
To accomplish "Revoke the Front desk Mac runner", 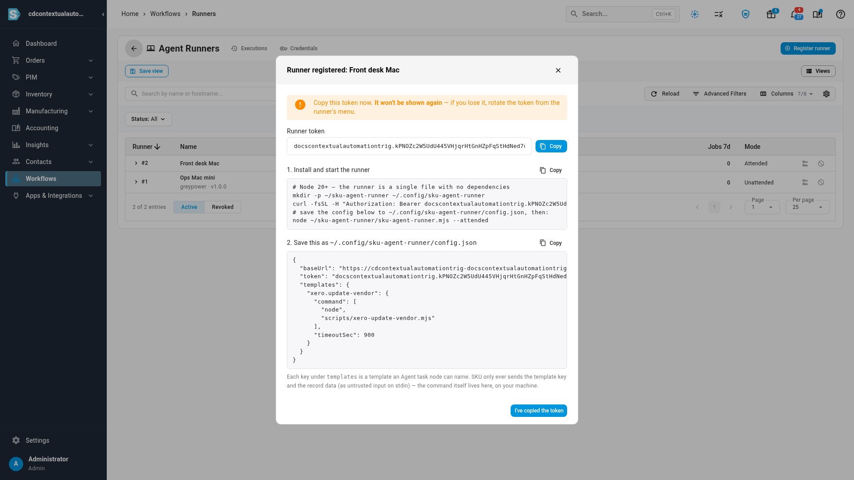I will pos(821,164).
